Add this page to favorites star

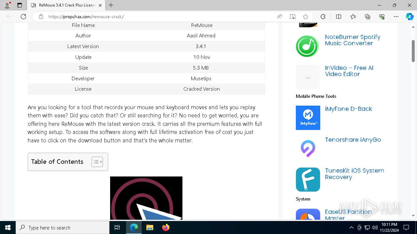coord(306,17)
